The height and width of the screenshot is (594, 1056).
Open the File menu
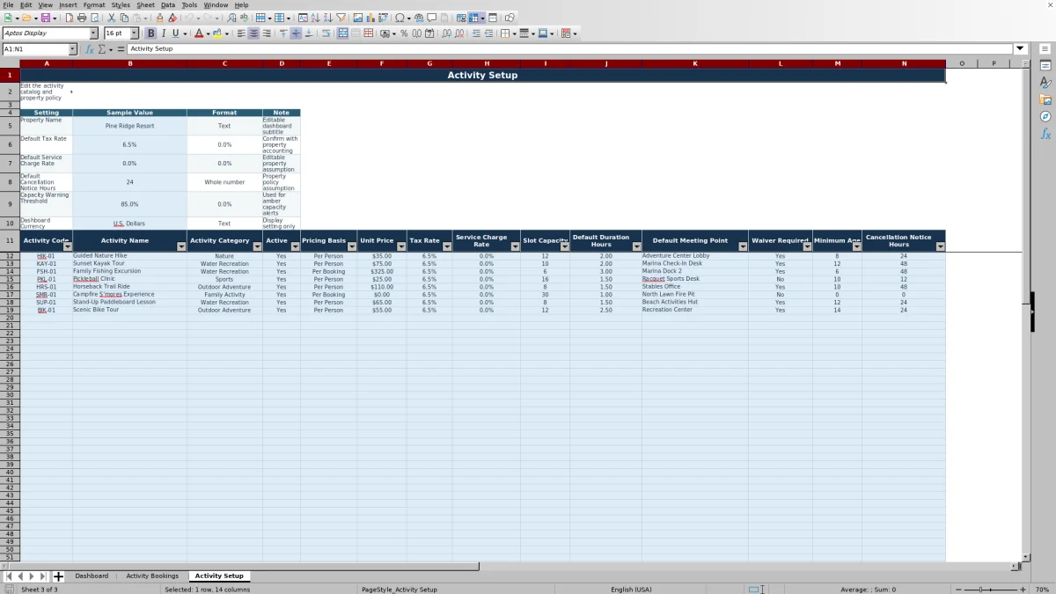(8, 4)
